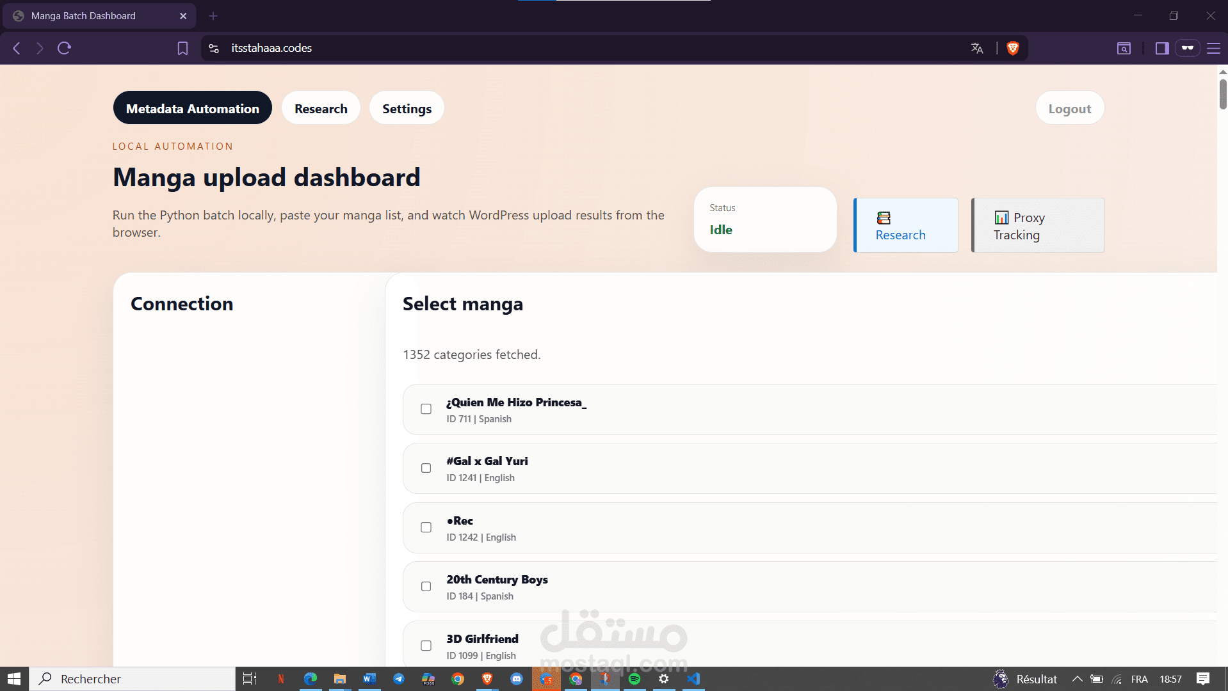Click the FRA language indicator
The image size is (1228, 691).
(x=1140, y=679)
